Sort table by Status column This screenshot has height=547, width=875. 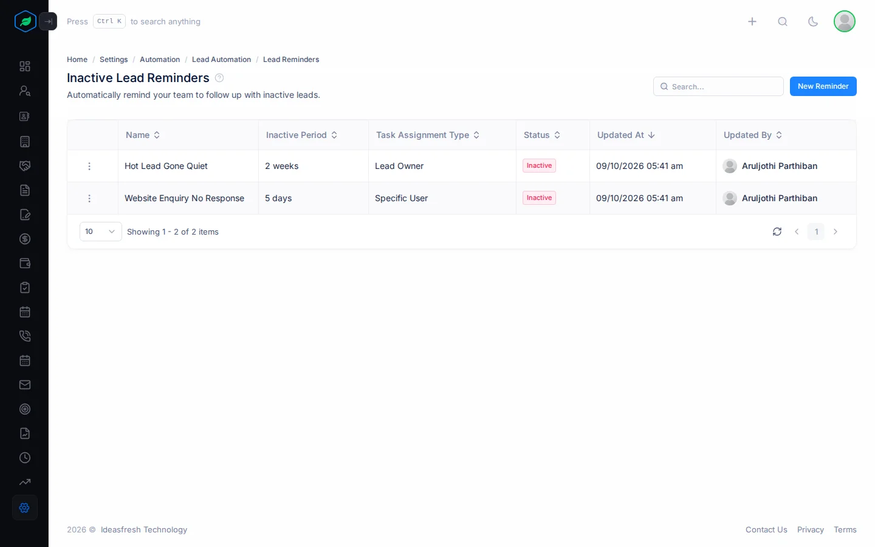[x=542, y=135]
